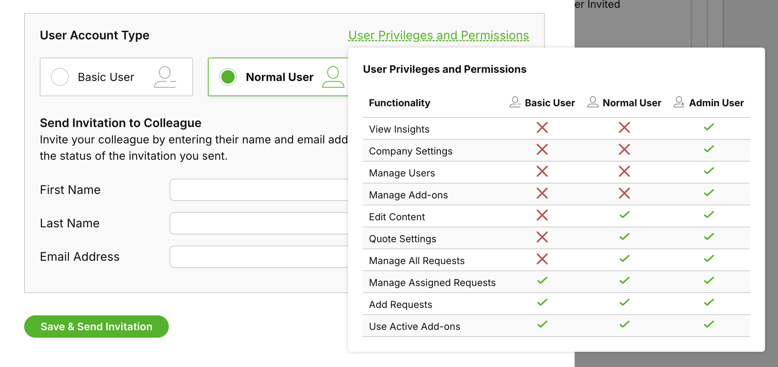The image size is (778, 367).
Task: Click the Normal User card green person icon
Action: point(333,77)
